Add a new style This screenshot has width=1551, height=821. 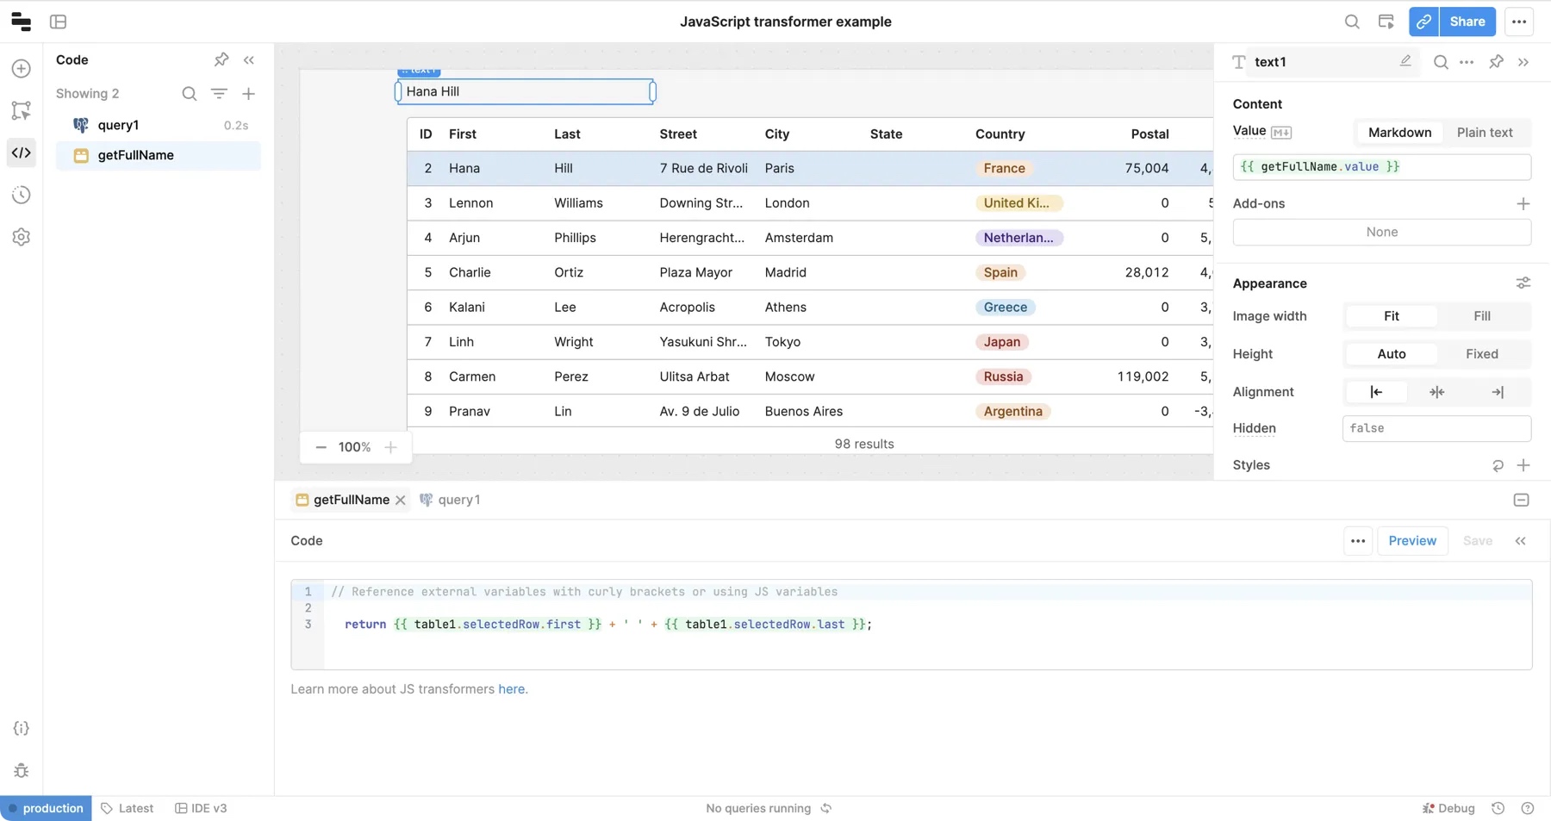pos(1523,465)
